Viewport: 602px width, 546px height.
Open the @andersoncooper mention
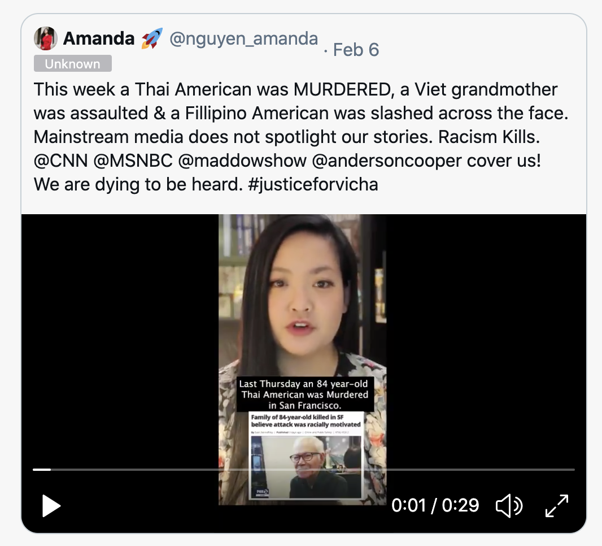[387, 161]
